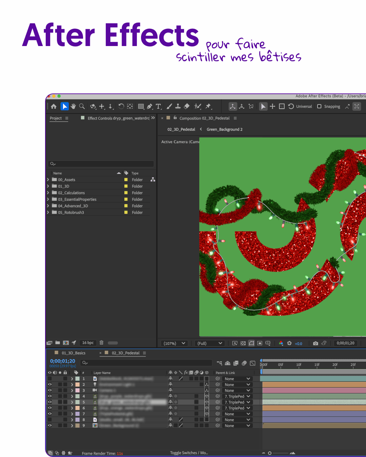Expand the 05_Rotobrush3 folder
The image size is (366, 457).
48,213
